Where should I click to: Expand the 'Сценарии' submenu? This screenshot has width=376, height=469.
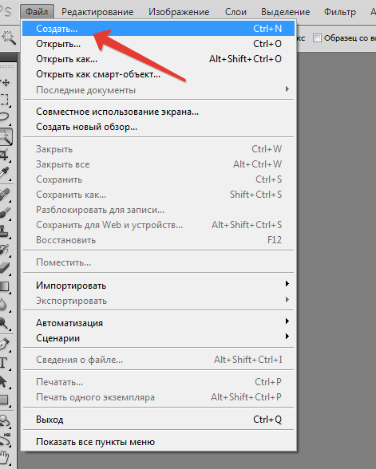[158, 338]
